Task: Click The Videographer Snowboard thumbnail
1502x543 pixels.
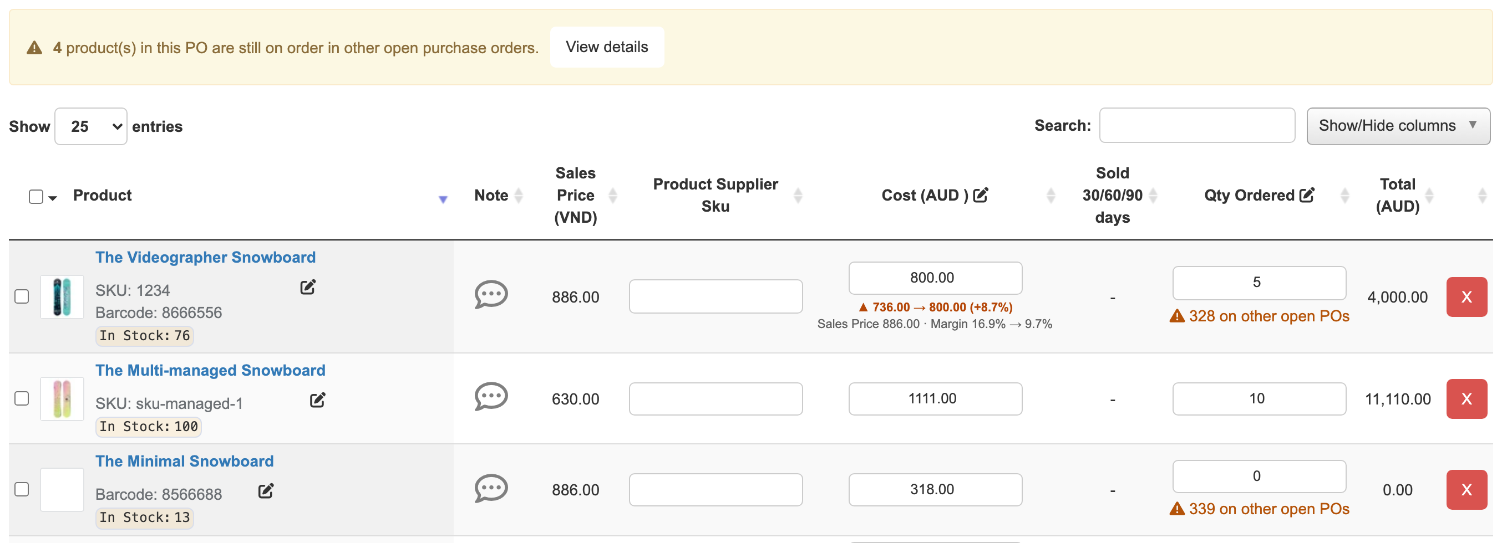Action: pyautogui.click(x=62, y=297)
